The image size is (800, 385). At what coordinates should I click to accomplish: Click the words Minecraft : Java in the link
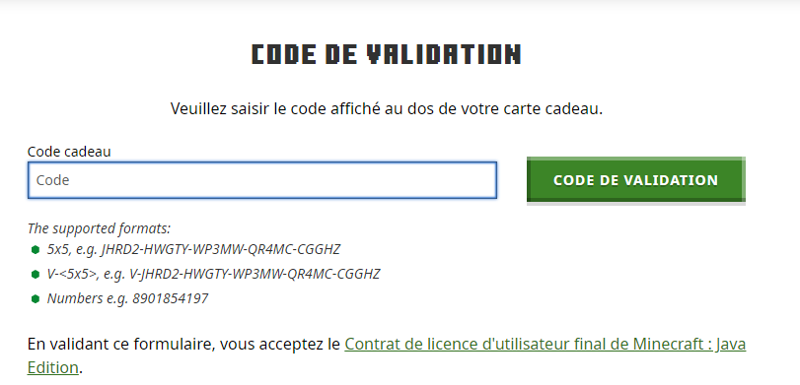pyautogui.click(x=690, y=345)
